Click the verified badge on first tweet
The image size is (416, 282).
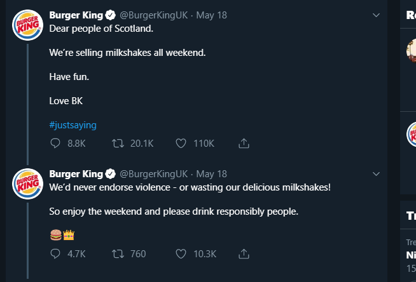(x=110, y=15)
